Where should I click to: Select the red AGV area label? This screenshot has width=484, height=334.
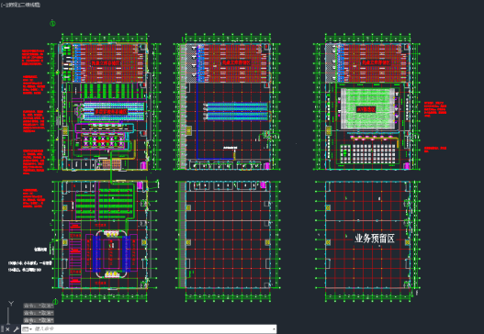[x=366, y=109]
